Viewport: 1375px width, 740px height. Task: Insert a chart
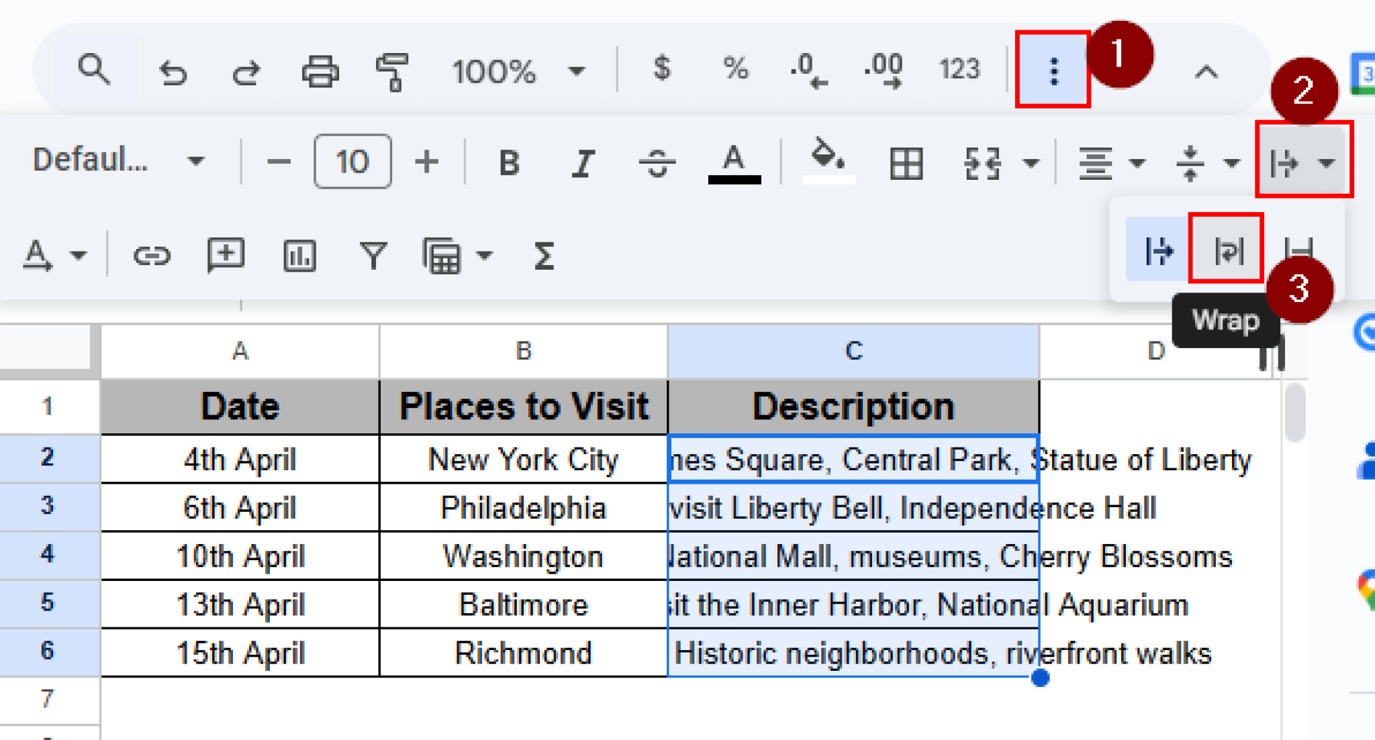[x=300, y=255]
